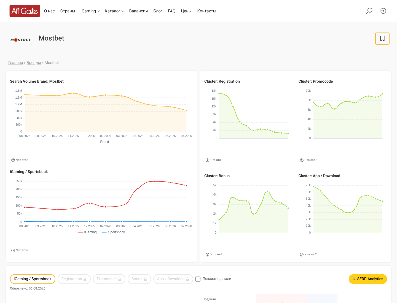Click the Mostbet brand logo
This screenshot has height=303, width=397.
[21, 40]
